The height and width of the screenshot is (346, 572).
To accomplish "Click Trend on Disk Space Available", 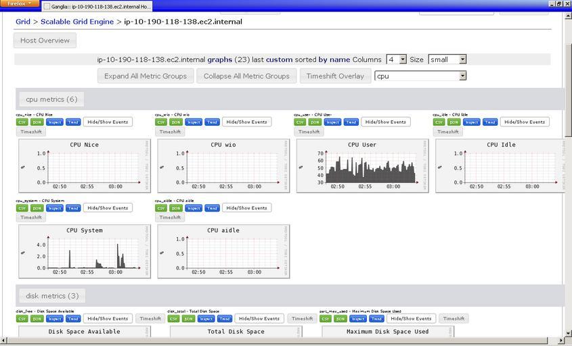I will coord(73,318).
